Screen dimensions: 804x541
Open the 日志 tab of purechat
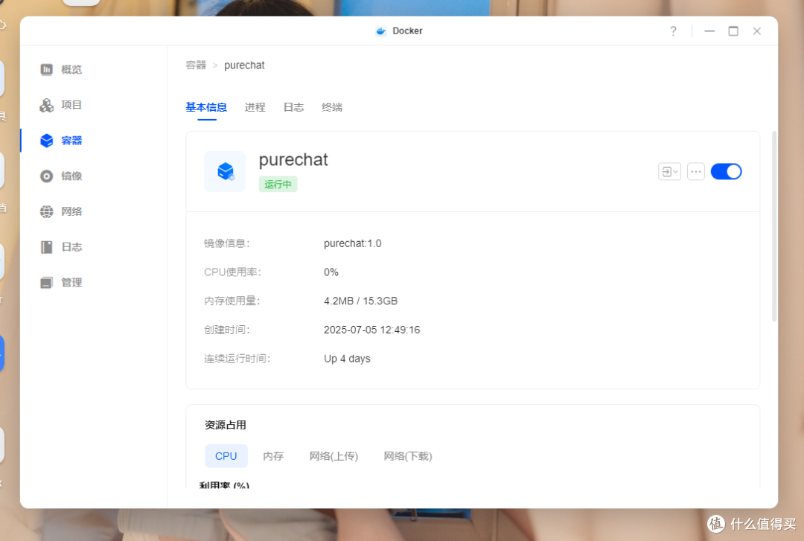[x=293, y=107]
